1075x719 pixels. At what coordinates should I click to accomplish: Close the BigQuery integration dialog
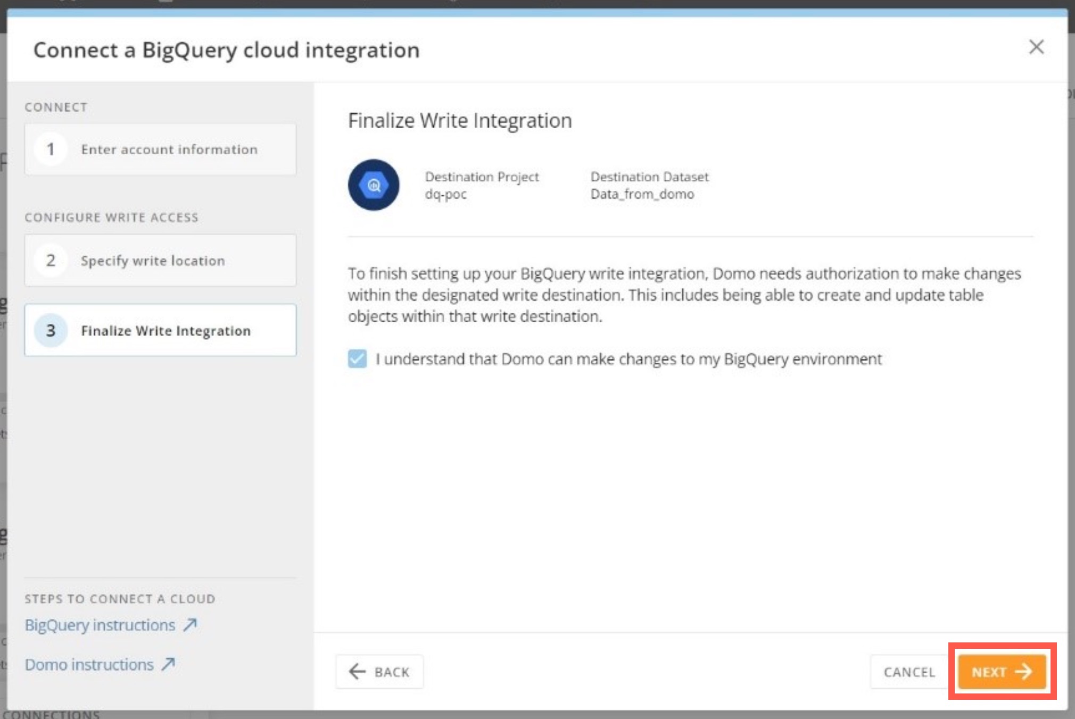coord(1037,47)
